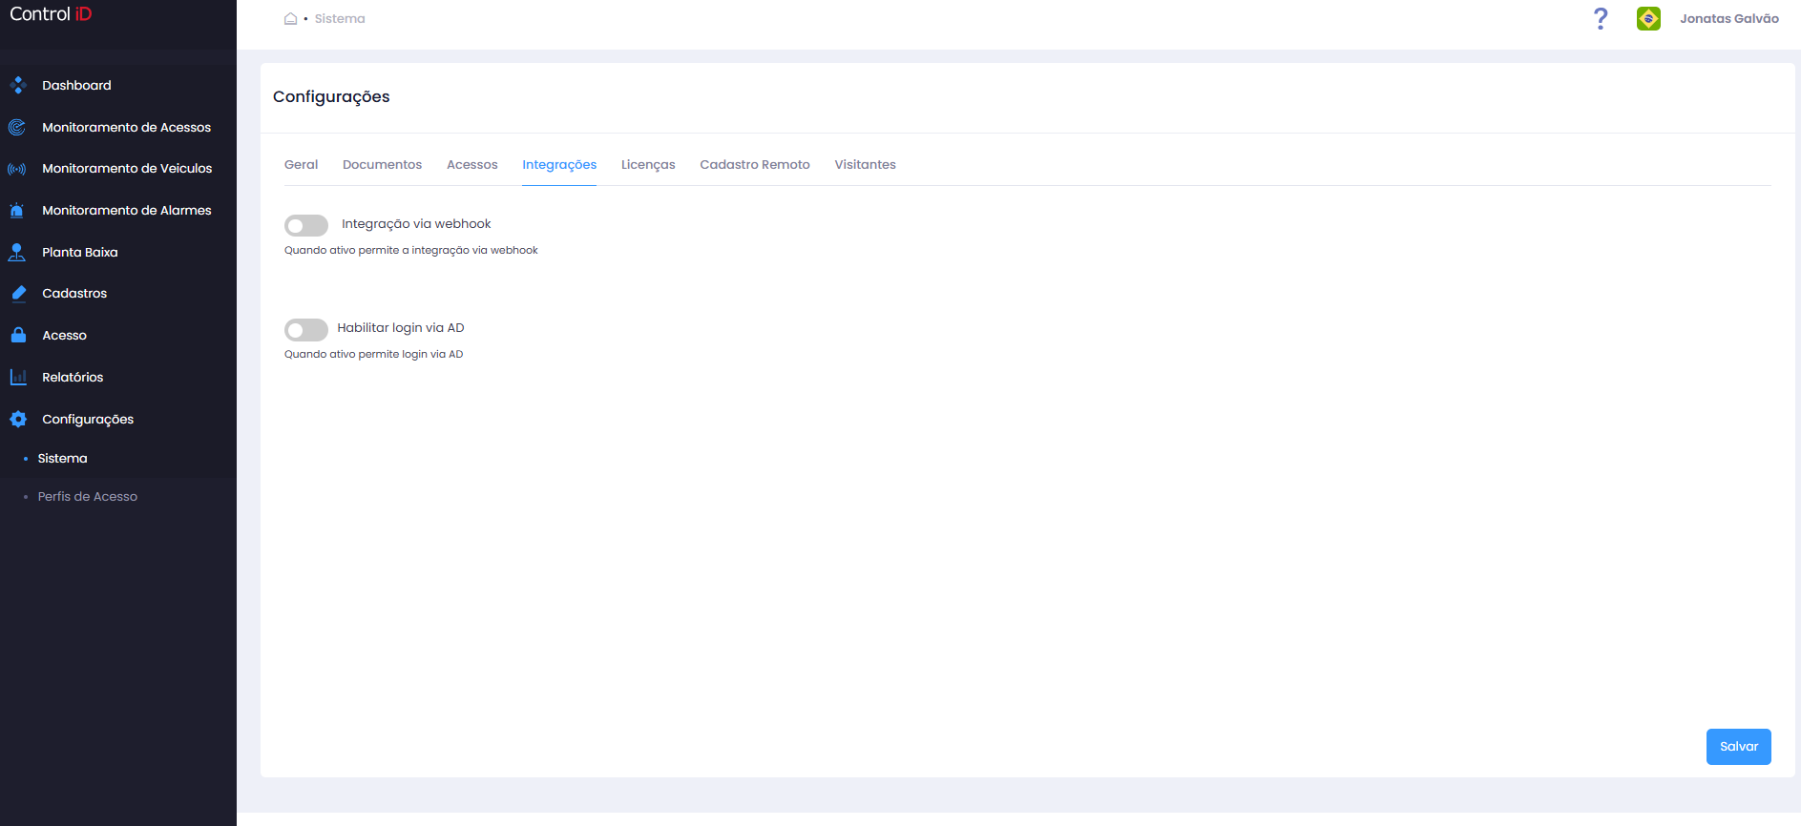Click the Cadastros pencil icon
Screen dimensions: 1801x826
pyautogui.click(x=18, y=294)
